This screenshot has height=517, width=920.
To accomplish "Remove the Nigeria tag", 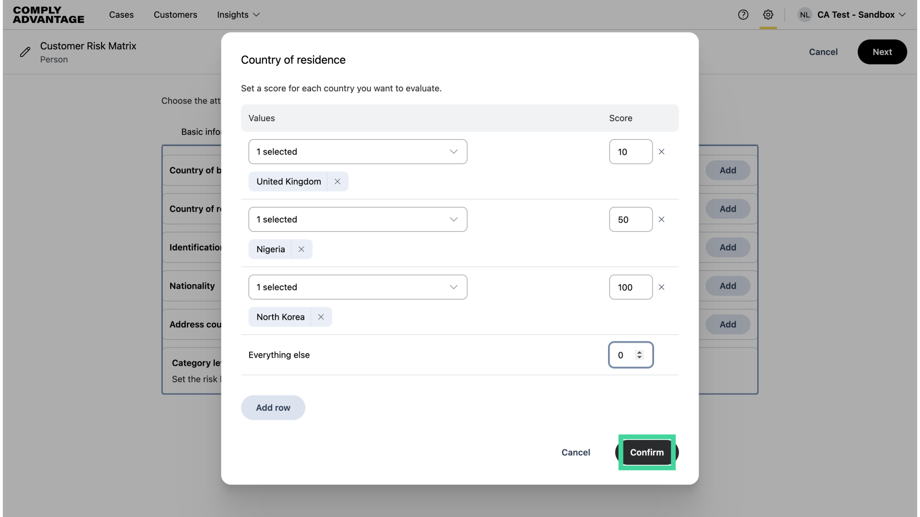I will [301, 249].
